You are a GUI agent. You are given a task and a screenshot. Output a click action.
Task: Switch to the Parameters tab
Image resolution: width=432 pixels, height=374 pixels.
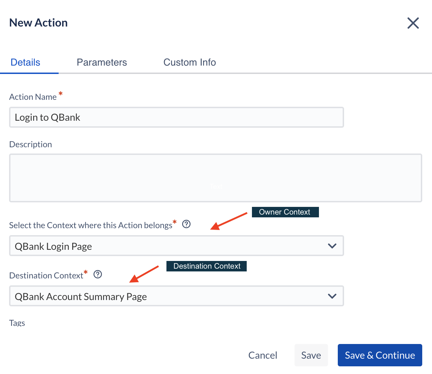pos(102,62)
